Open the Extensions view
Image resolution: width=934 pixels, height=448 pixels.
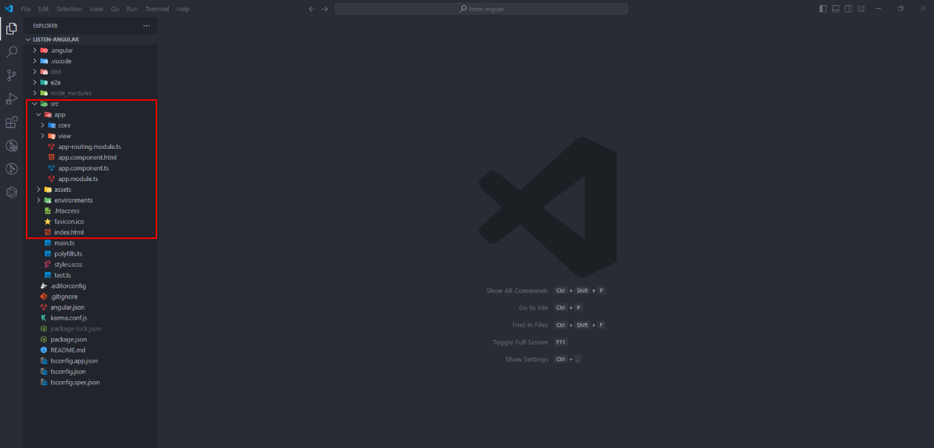[x=11, y=122]
